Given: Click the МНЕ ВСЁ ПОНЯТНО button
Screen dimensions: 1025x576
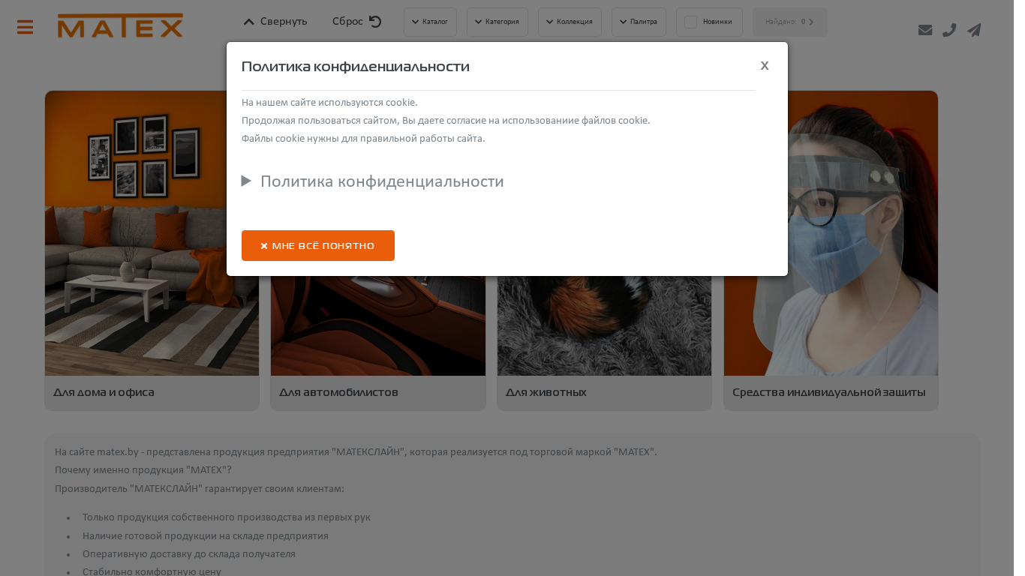Looking at the screenshot, I should click(318, 246).
